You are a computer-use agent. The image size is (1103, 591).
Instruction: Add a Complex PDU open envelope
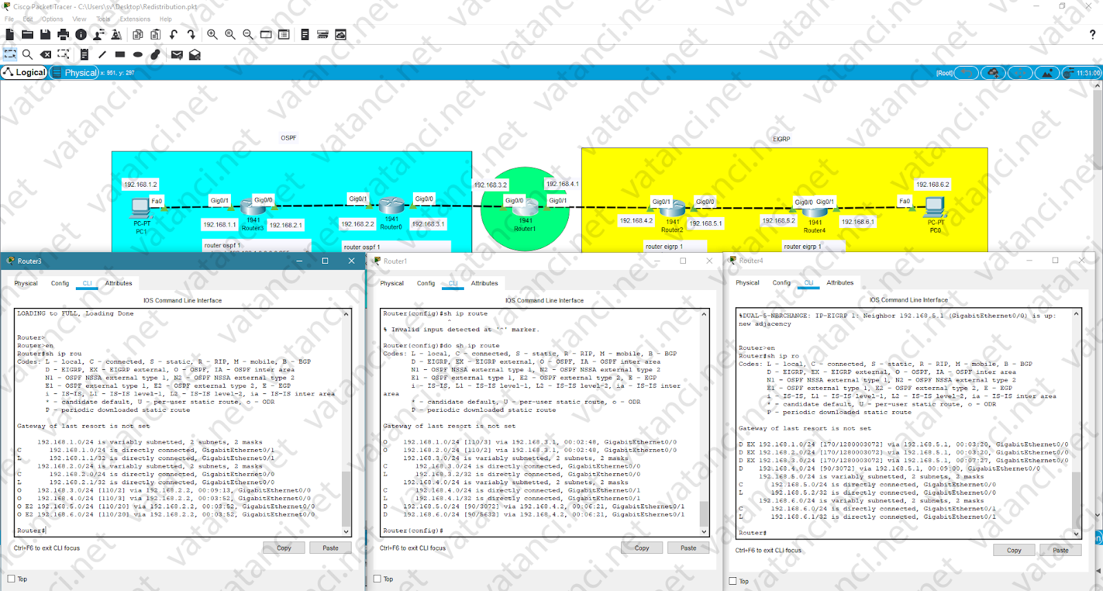point(195,54)
